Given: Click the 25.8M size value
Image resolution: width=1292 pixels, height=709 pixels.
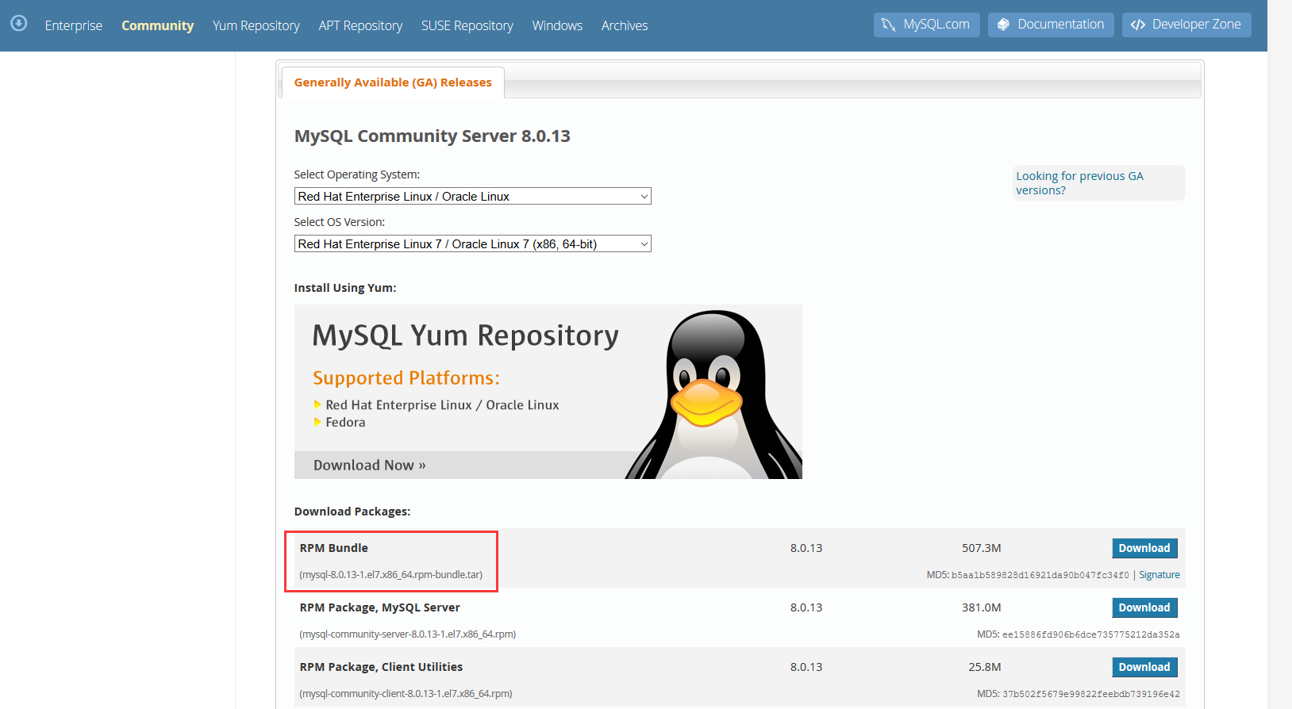Looking at the screenshot, I should tap(985, 667).
